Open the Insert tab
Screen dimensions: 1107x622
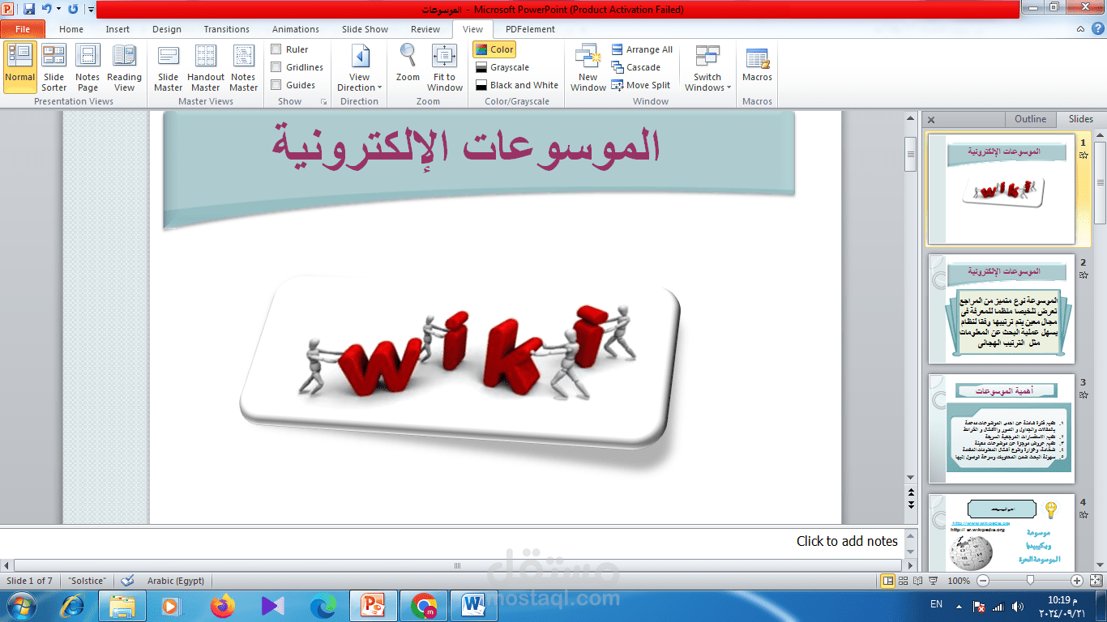(118, 29)
